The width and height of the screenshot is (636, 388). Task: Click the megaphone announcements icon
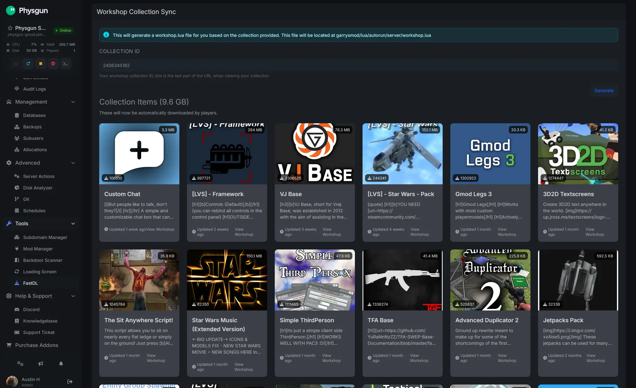click(x=41, y=364)
